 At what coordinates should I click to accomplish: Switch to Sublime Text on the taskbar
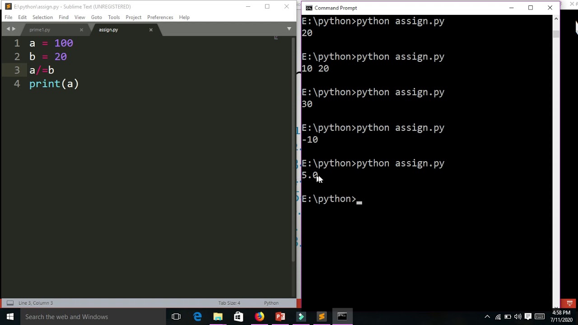pyautogui.click(x=322, y=317)
